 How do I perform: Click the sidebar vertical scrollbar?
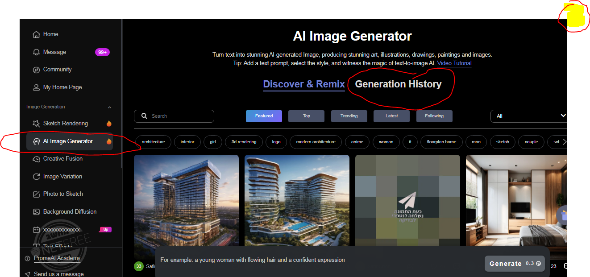(121, 94)
